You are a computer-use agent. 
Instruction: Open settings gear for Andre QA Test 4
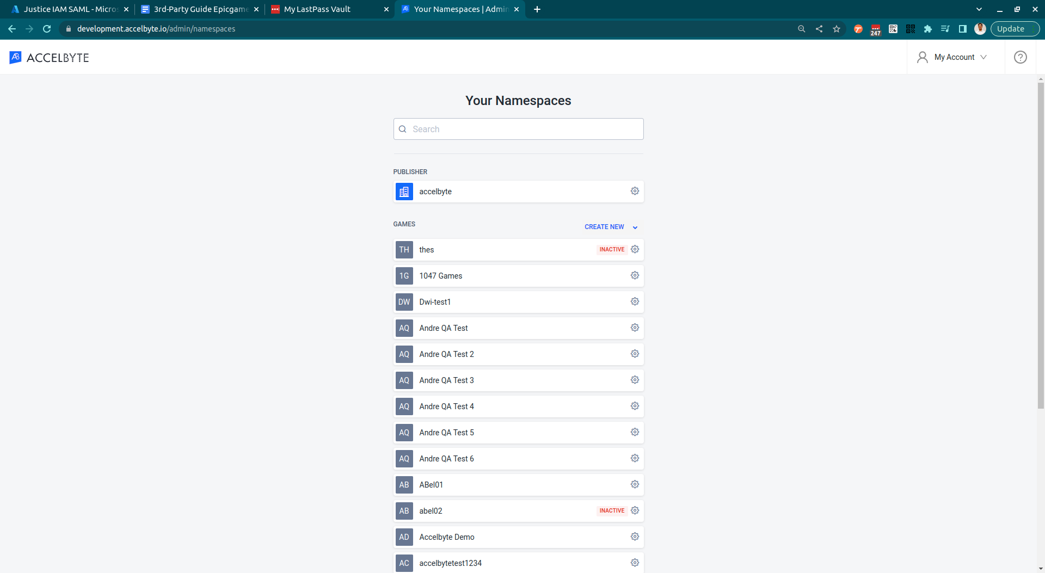coord(635,406)
